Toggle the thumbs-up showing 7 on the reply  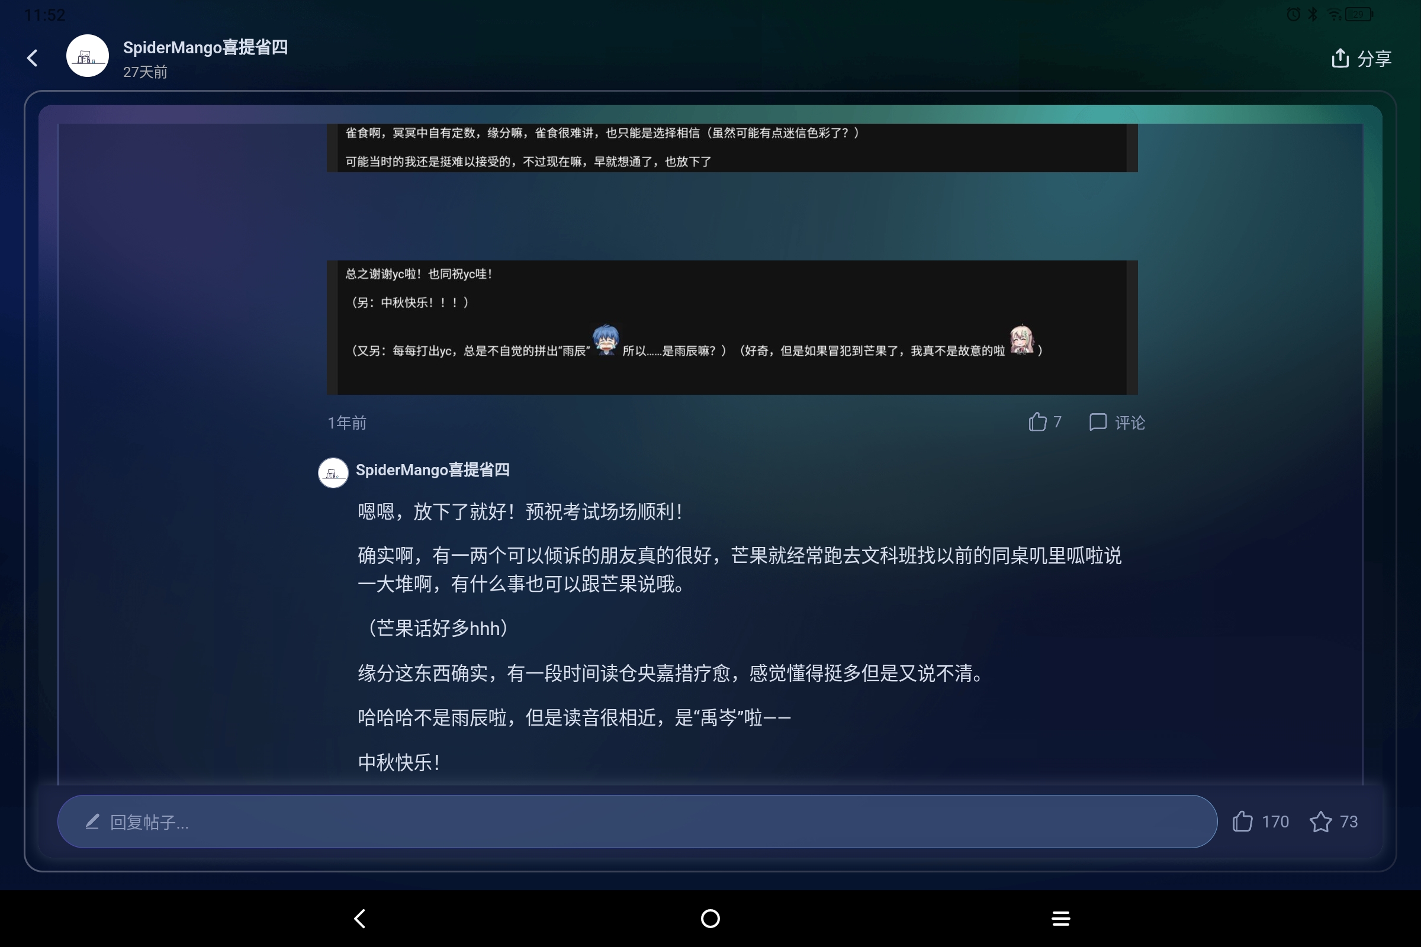[x=1037, y=421]
